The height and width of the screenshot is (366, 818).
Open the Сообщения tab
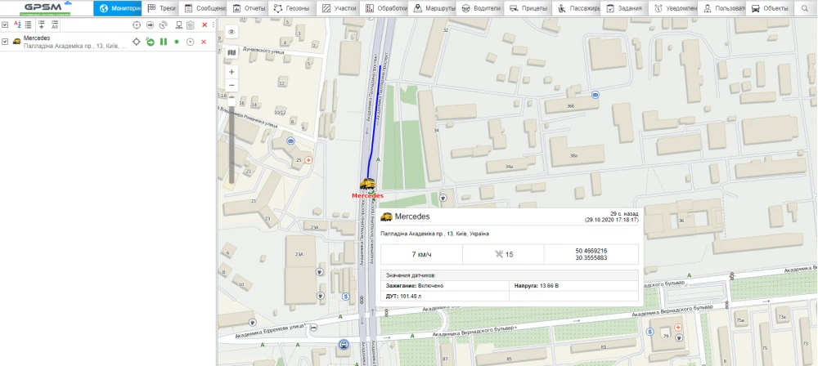(204, 8)
